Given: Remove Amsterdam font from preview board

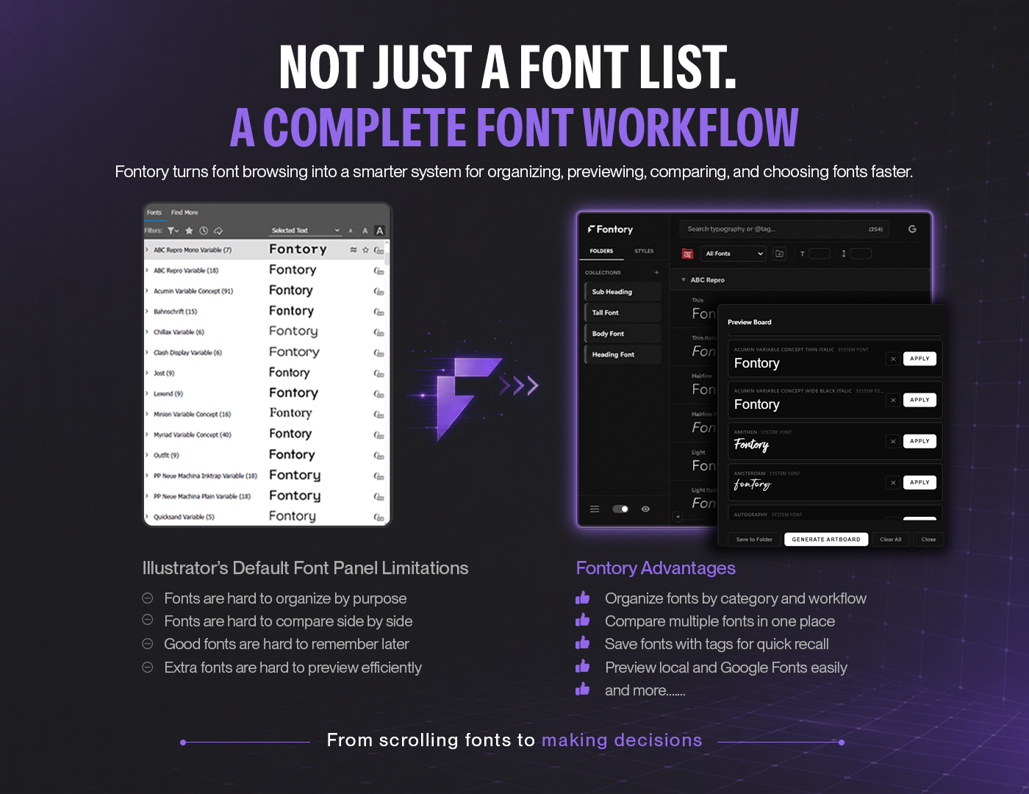Looking at the screenshot, I should 893,482.
